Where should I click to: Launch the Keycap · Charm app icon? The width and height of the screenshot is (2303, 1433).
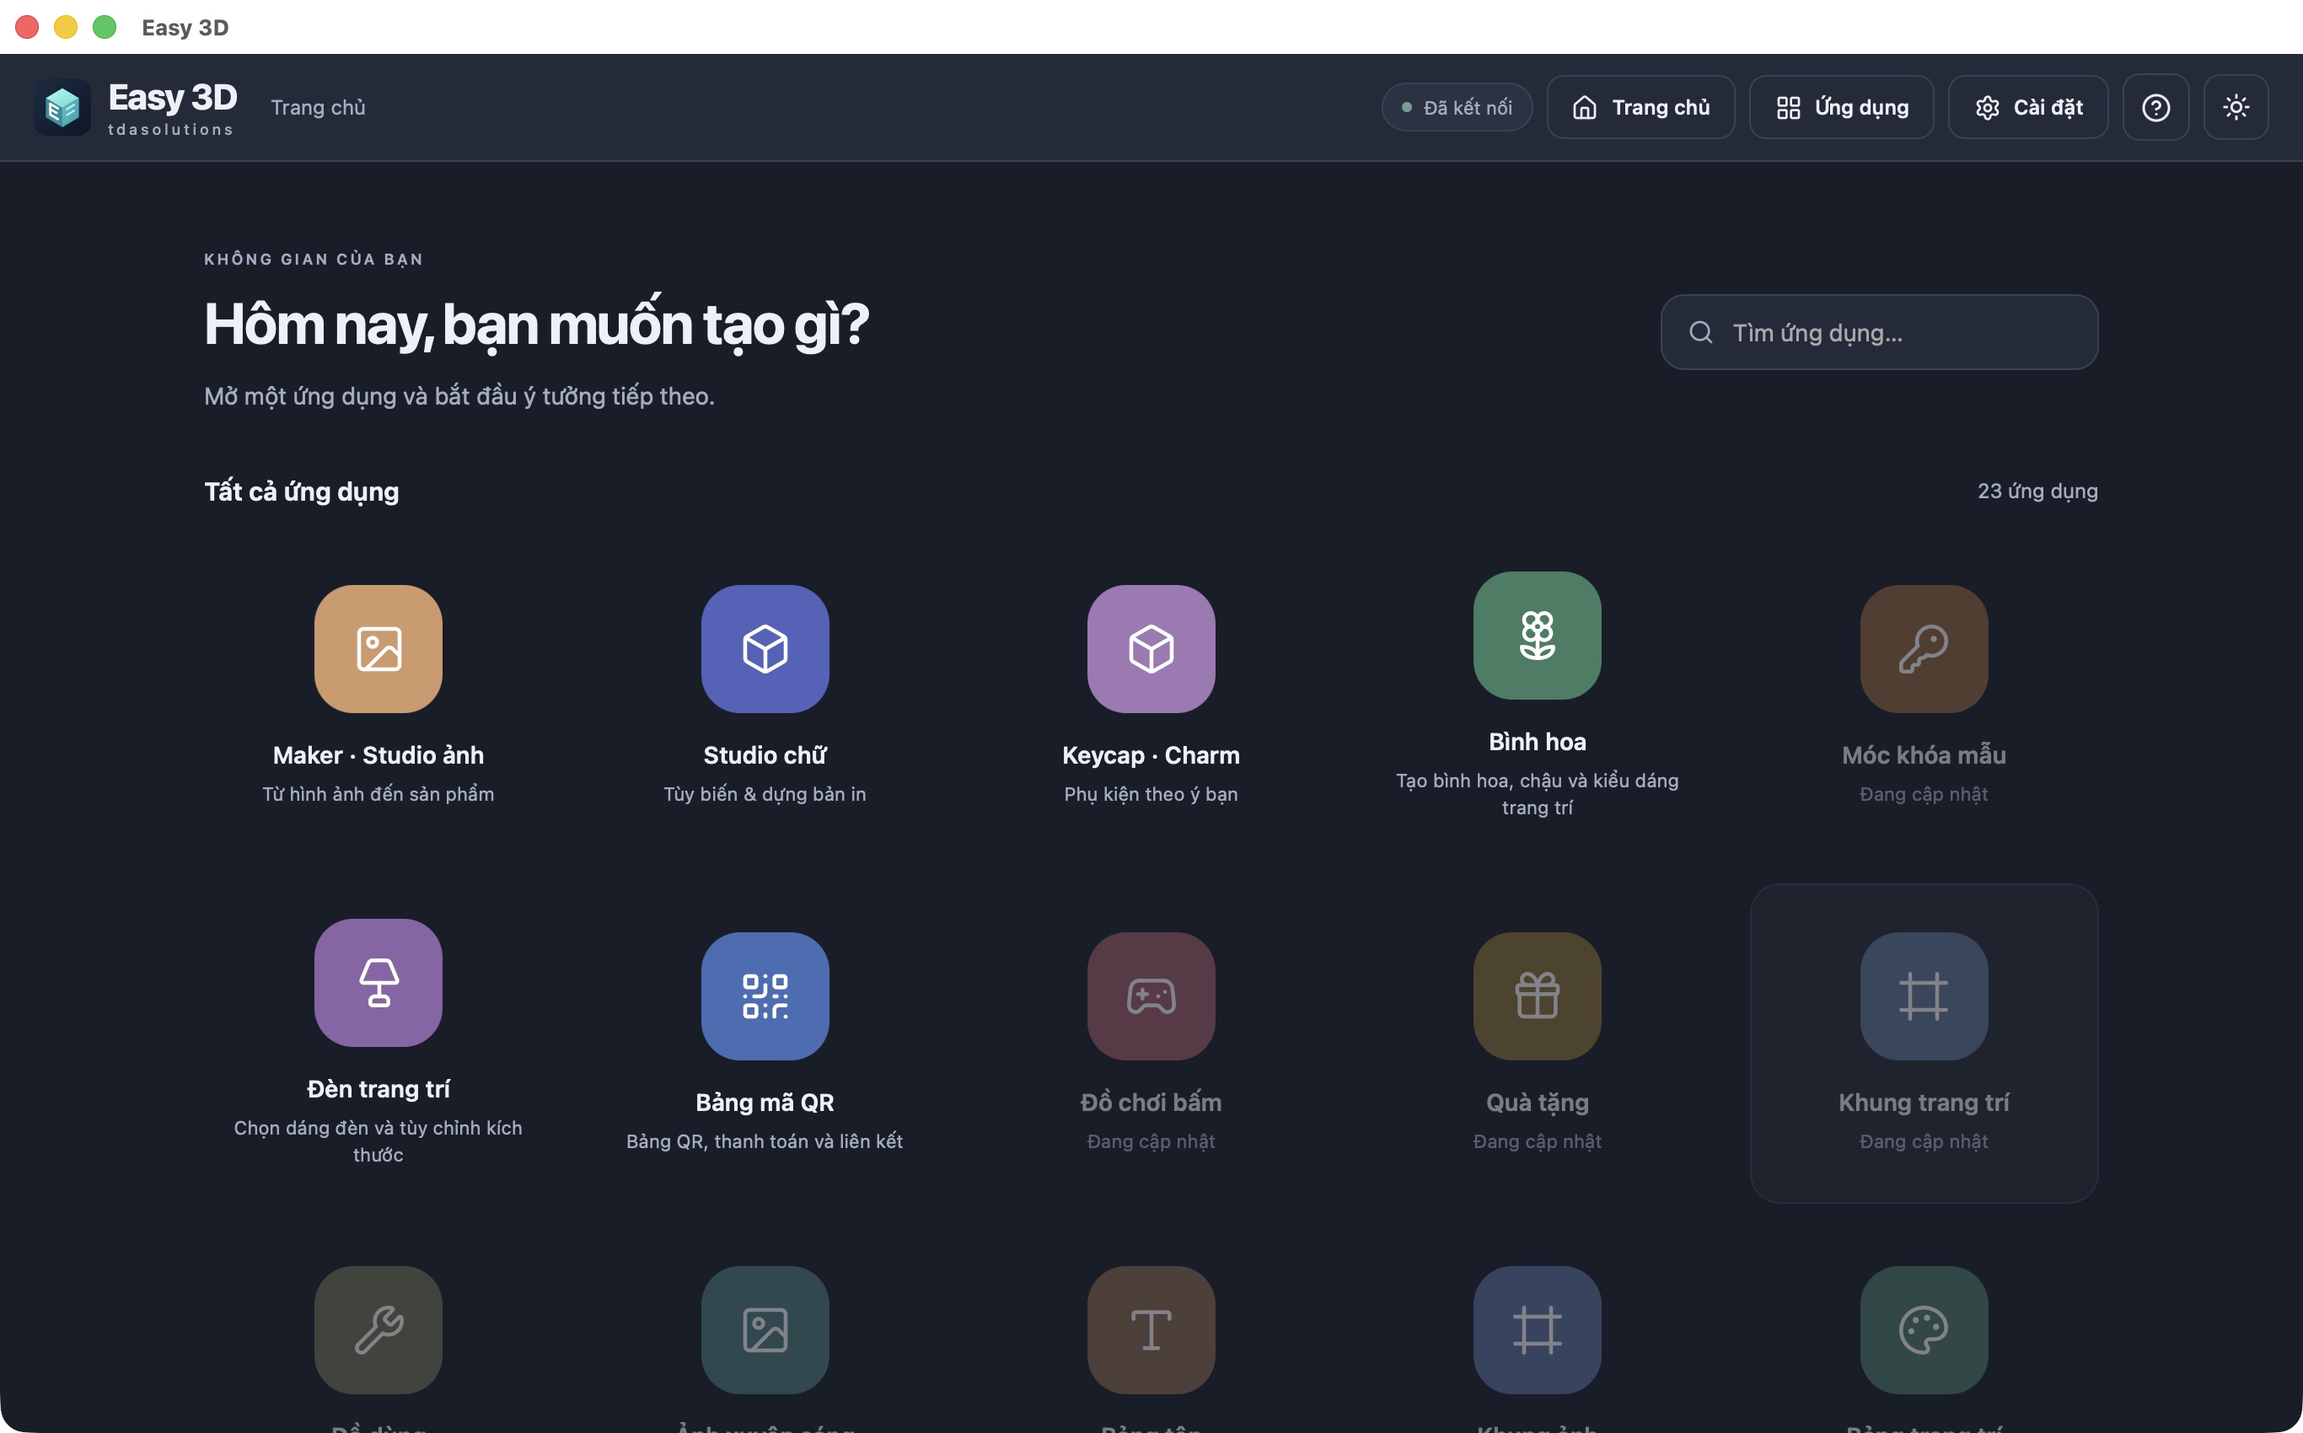click(x=1151, y=648)
